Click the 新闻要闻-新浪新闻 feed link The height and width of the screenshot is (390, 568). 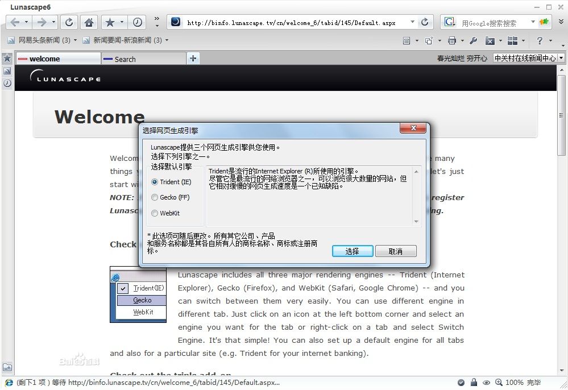122,40
